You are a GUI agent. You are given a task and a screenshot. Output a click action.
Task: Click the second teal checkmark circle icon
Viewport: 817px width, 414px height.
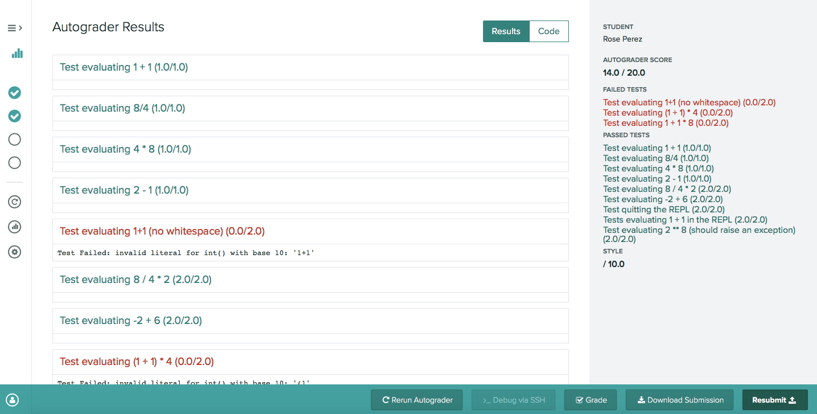(x=14, y=116)
